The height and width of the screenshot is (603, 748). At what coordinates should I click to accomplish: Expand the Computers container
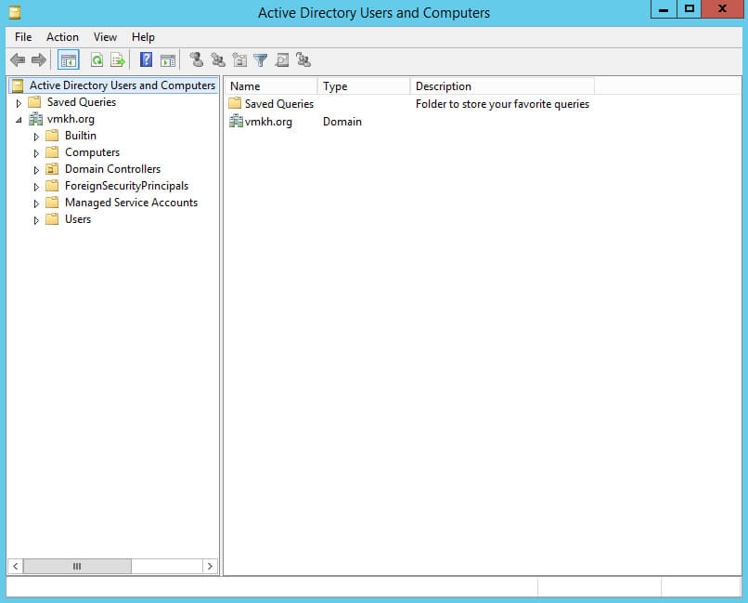pyautogui.click(x=36, y=153)
